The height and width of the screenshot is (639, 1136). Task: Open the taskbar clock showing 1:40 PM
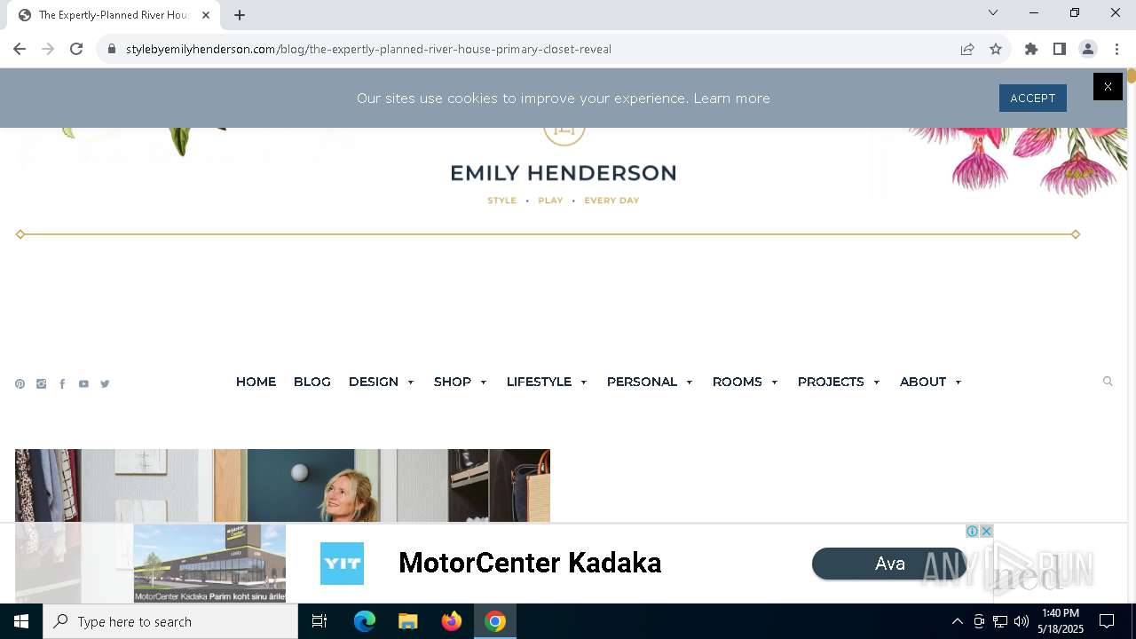1061,621
